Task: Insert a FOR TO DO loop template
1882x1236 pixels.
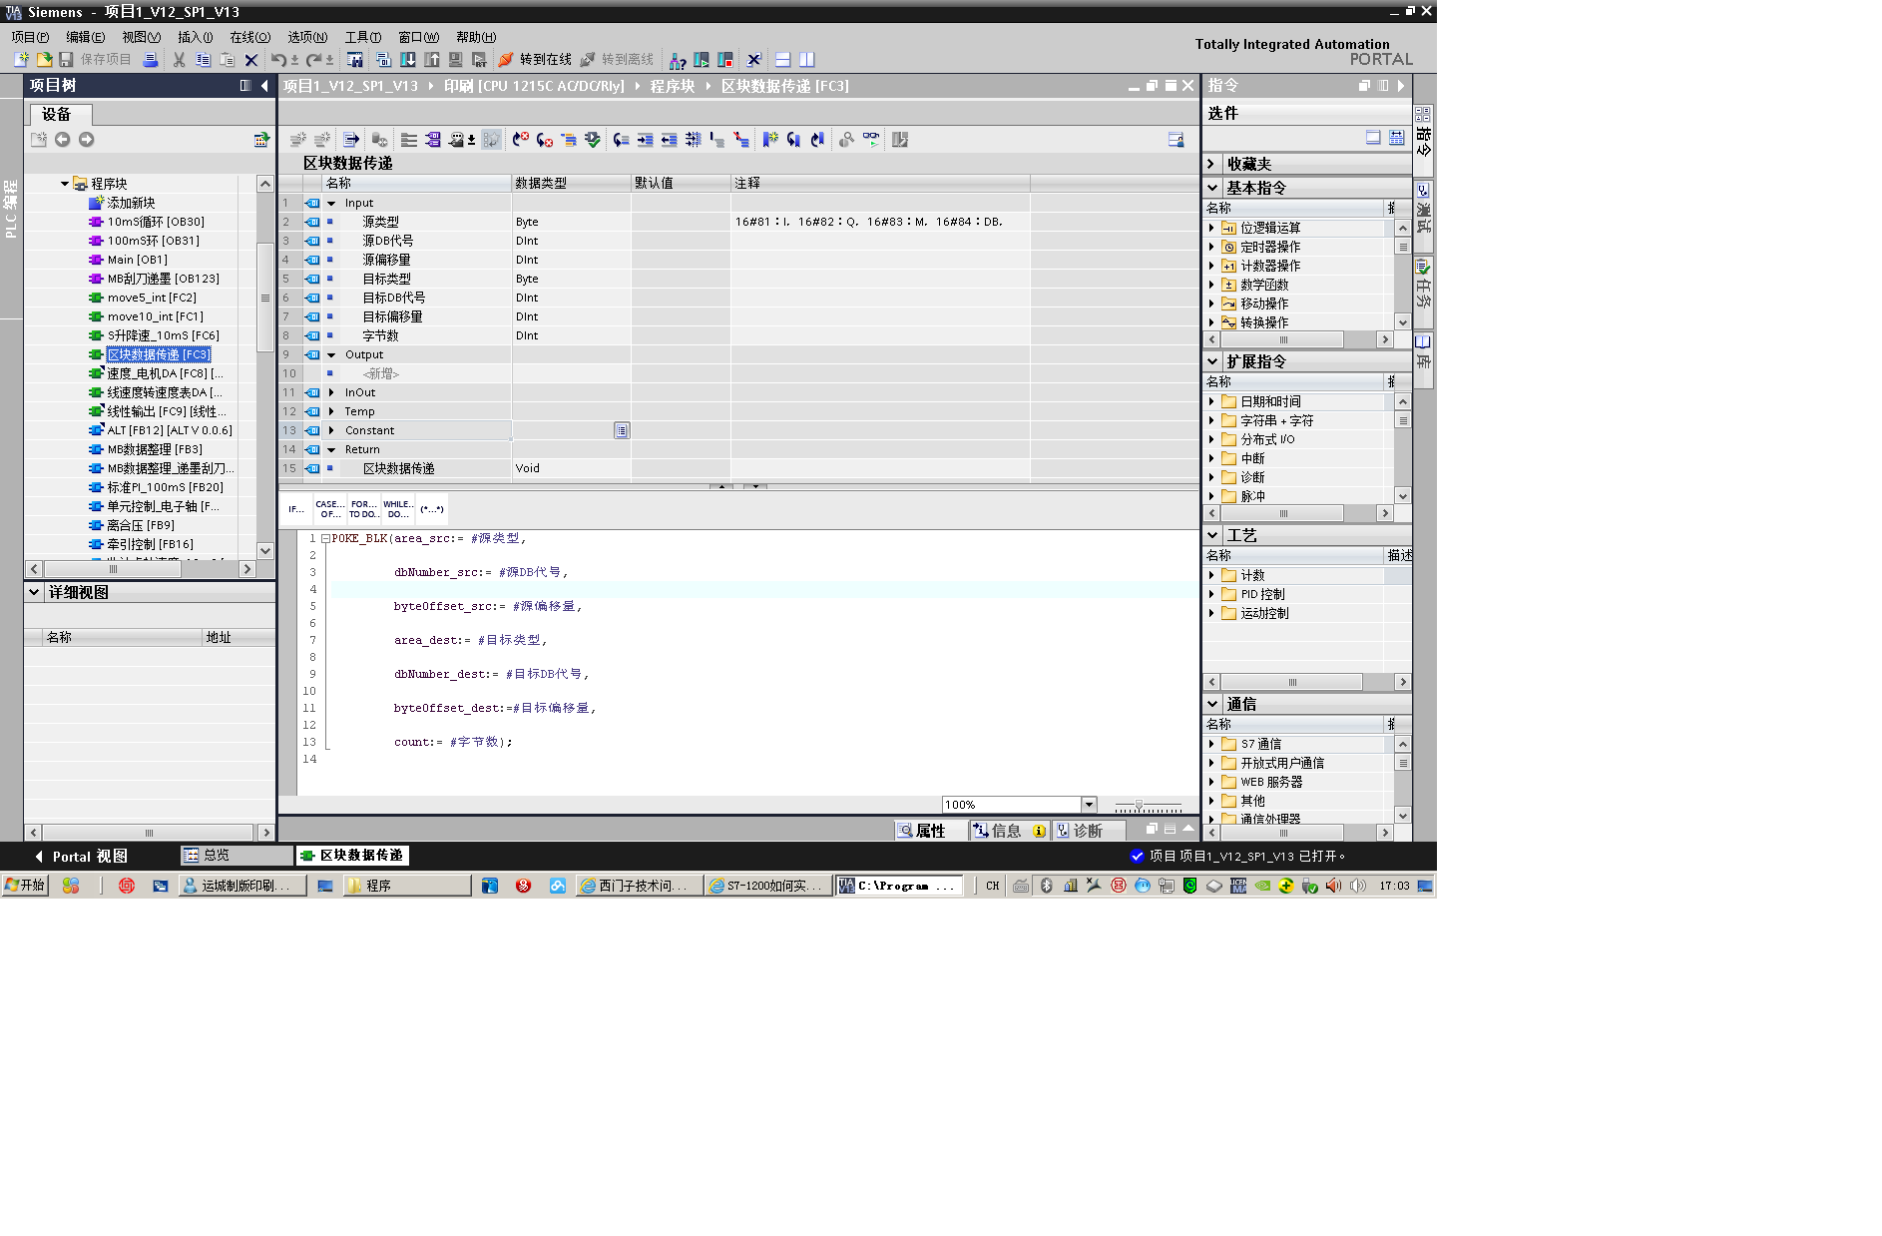Action: click(363, 509)
